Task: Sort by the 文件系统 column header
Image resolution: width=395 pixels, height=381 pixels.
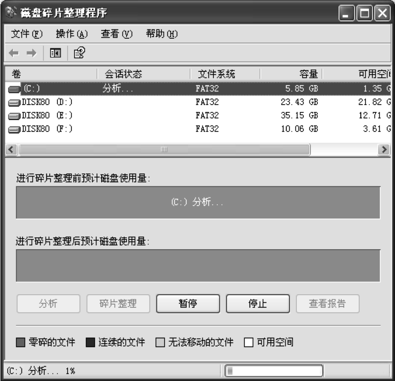Action: point(225,74)
